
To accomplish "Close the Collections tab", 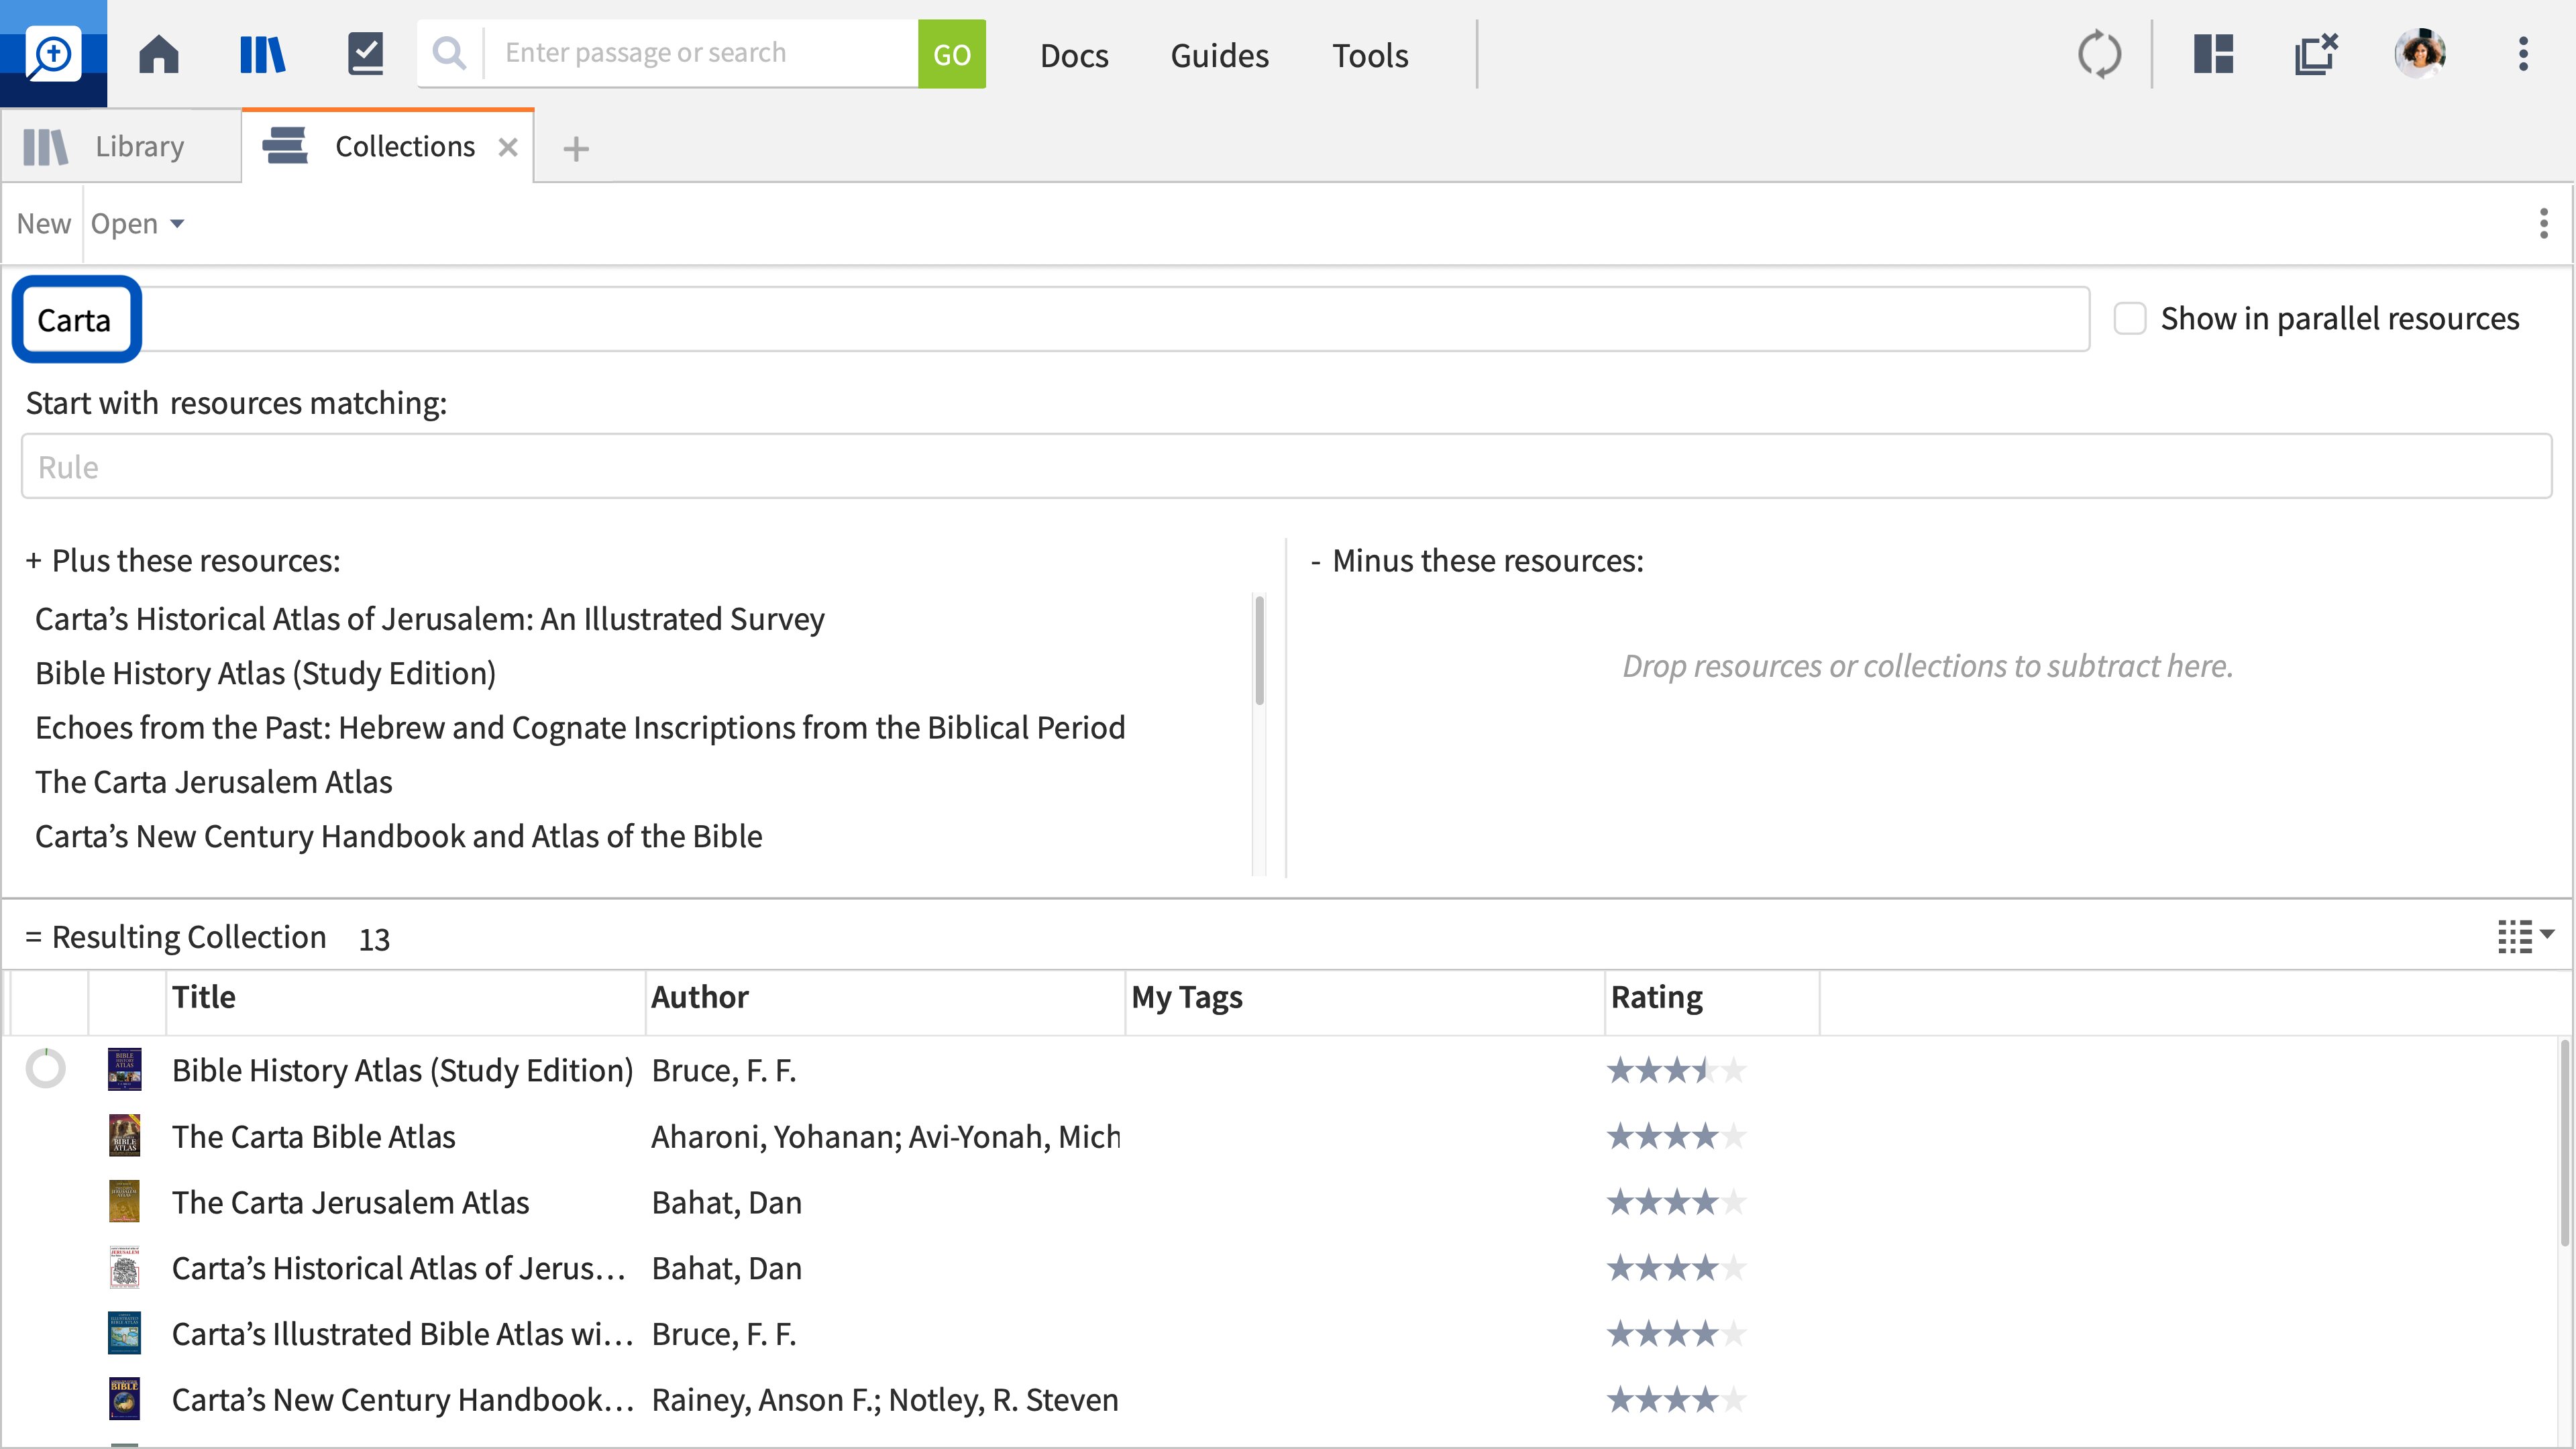I will click(508, 147).
